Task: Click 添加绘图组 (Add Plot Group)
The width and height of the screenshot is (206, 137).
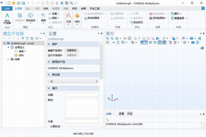Action: click(x=158, y=18)
